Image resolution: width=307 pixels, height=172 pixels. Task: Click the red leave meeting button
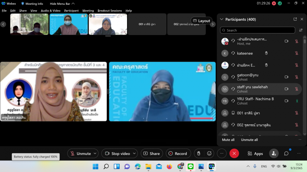[234, 154]
